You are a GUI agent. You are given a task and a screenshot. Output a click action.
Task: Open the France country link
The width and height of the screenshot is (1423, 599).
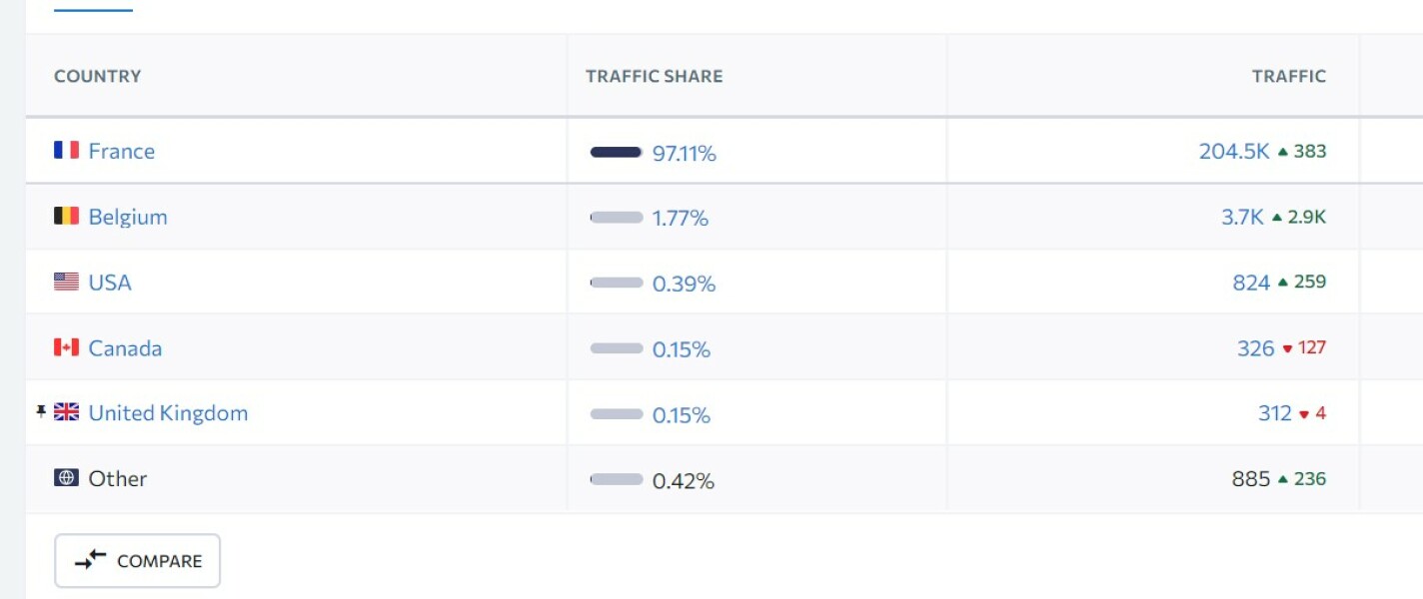[121, 151]
